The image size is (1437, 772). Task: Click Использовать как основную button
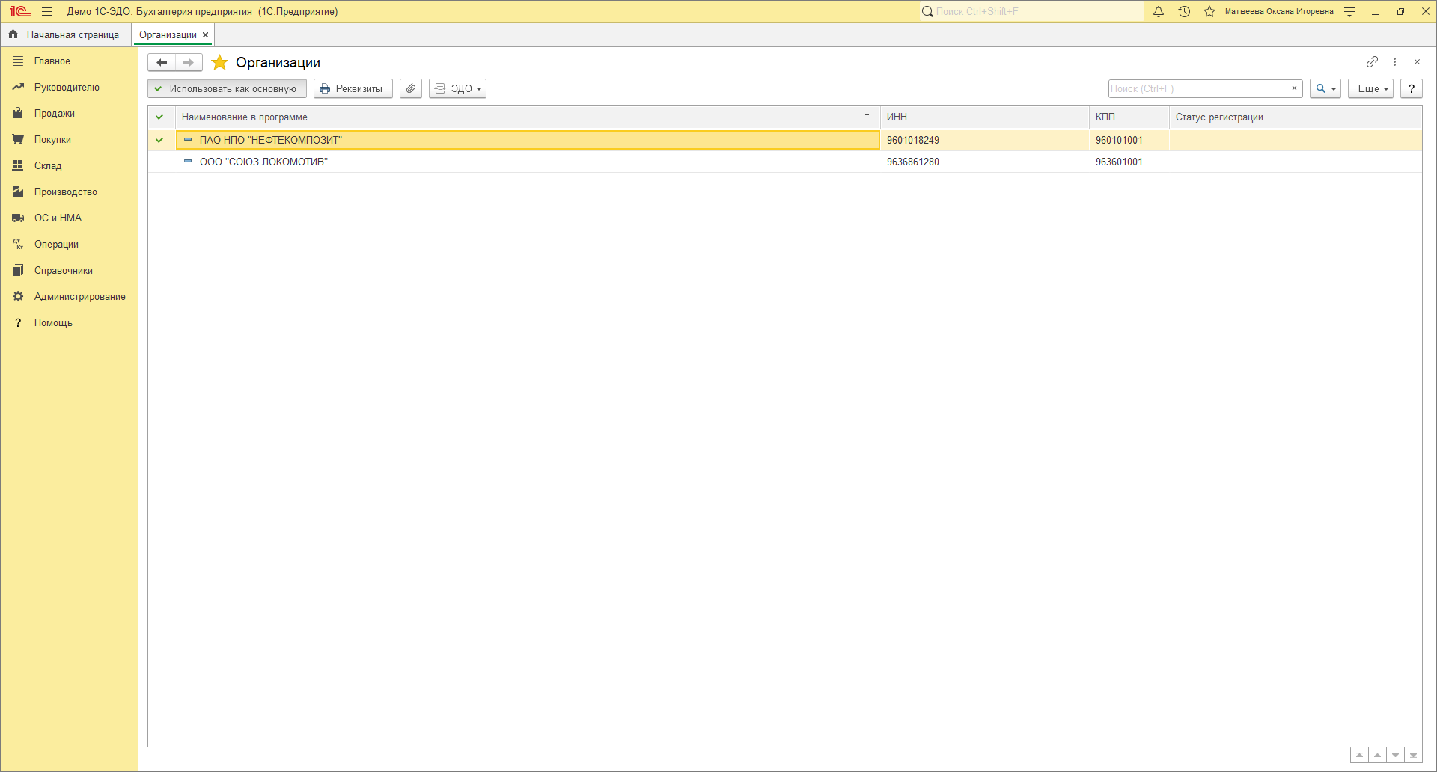227,88
